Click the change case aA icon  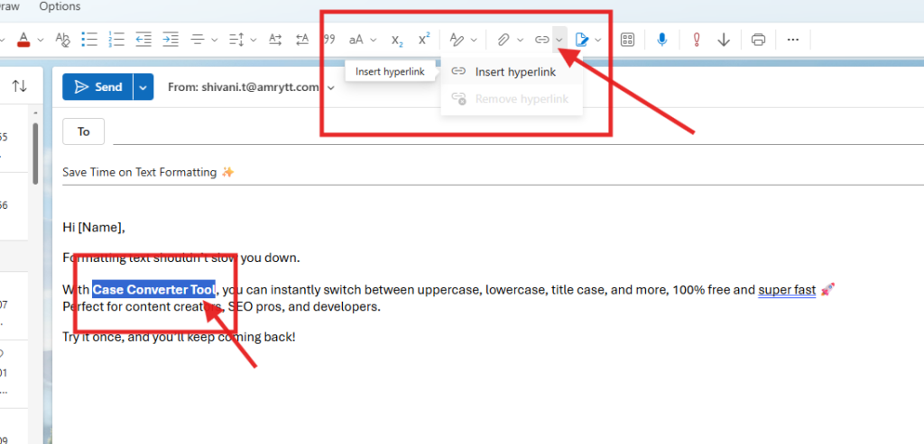[356, 40]
